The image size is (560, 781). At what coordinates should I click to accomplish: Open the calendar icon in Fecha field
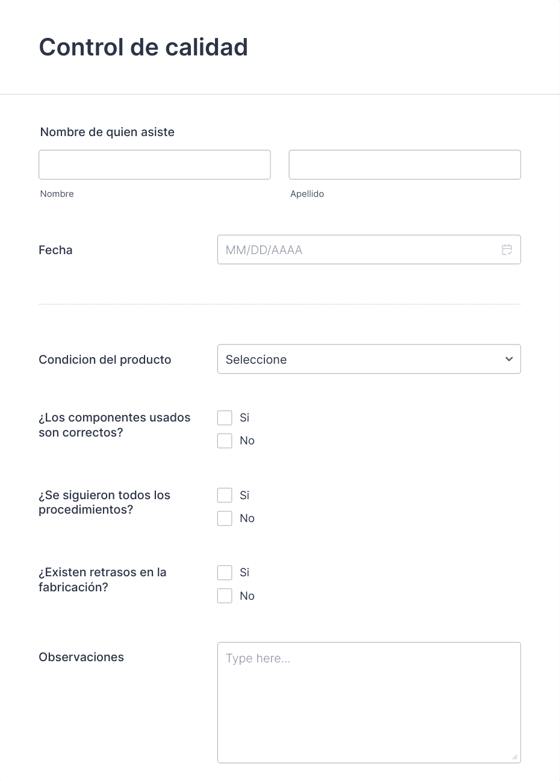507,249
